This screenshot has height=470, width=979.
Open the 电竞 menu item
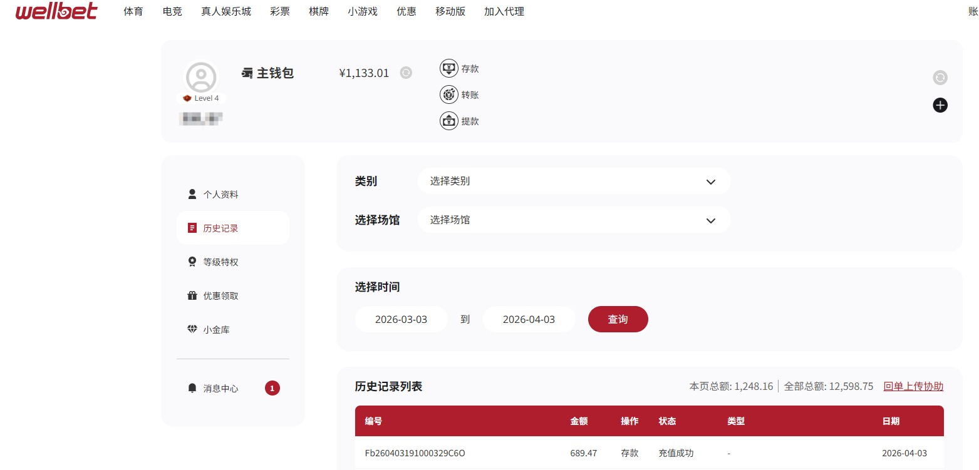172,11
